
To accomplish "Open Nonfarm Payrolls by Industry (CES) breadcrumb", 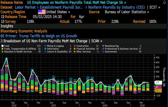I will coord(116,7).
